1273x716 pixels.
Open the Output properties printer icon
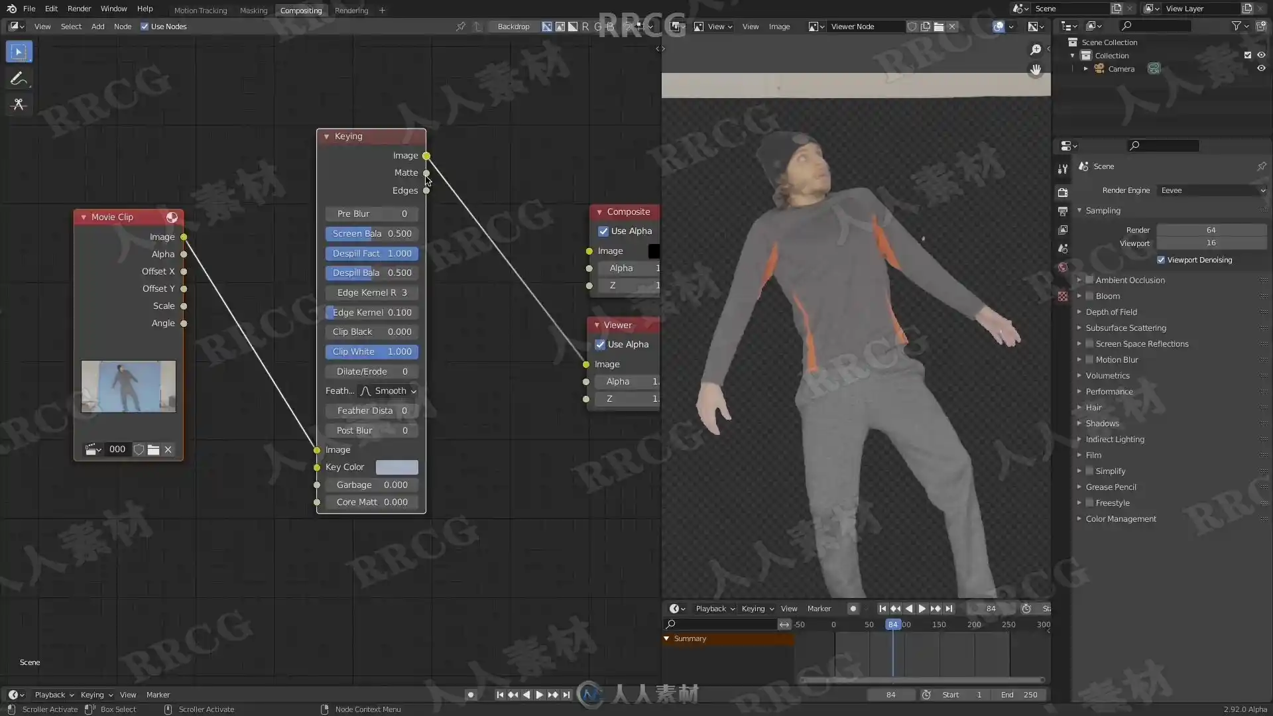[1063, 211]
